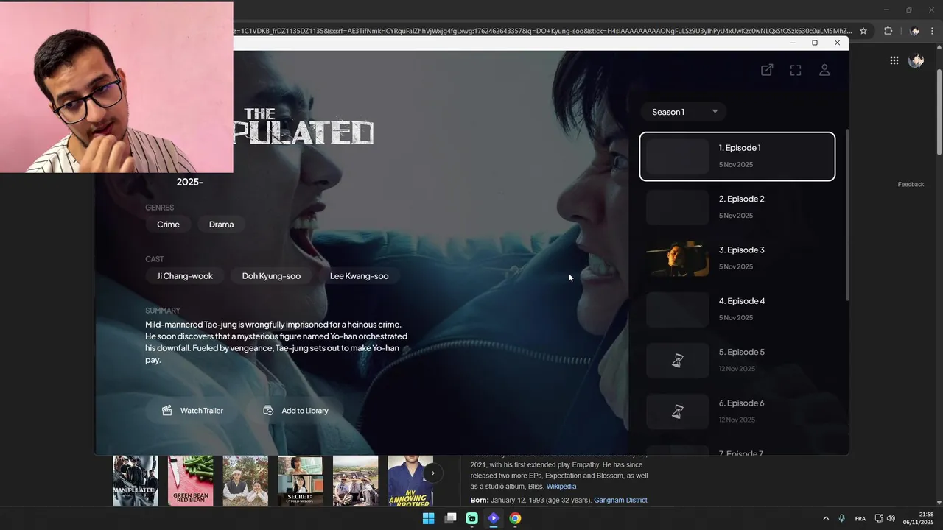Select the Episode 4 row title
The image size is (943, 530).
click(742, 301)
